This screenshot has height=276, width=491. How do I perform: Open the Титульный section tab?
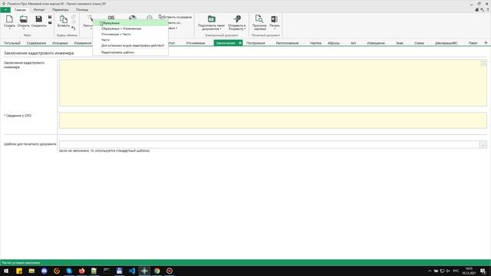point(12,43)
